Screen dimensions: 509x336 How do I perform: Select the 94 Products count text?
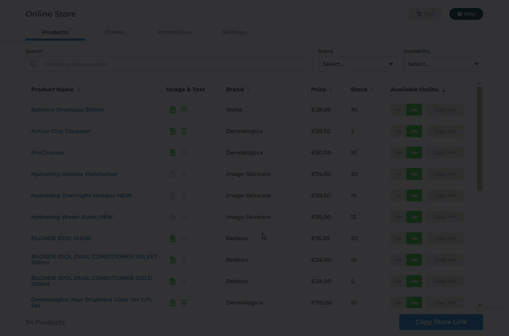[45, 322]
